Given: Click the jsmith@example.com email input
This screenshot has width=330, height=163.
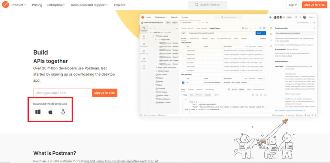Looking at the screenshot, I should click(63, 93).
